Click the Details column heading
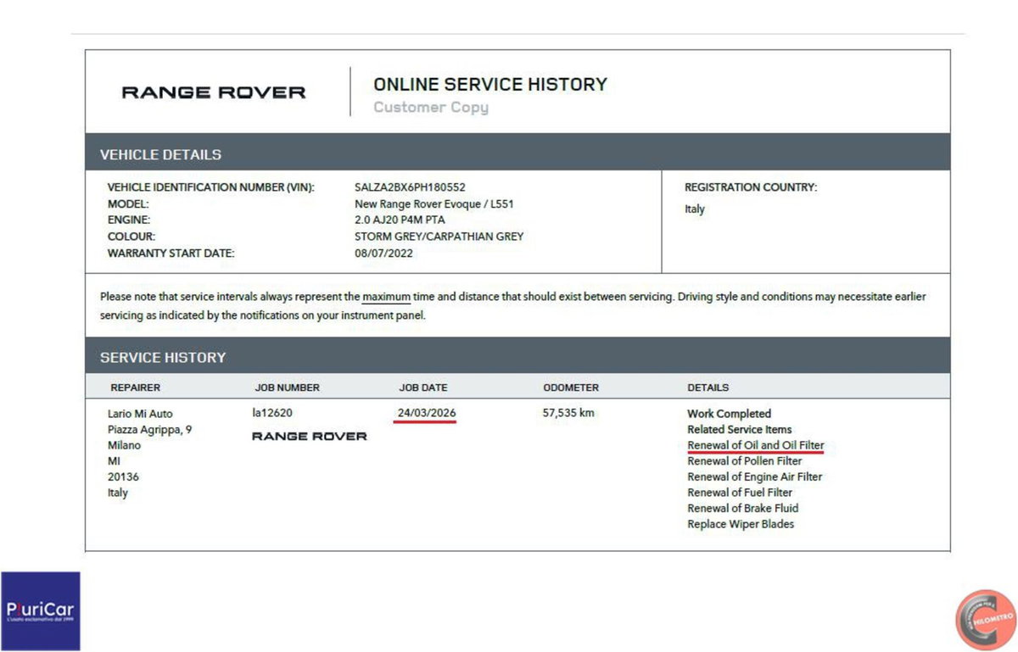The image size is (1018, 652). coord(708,387)
